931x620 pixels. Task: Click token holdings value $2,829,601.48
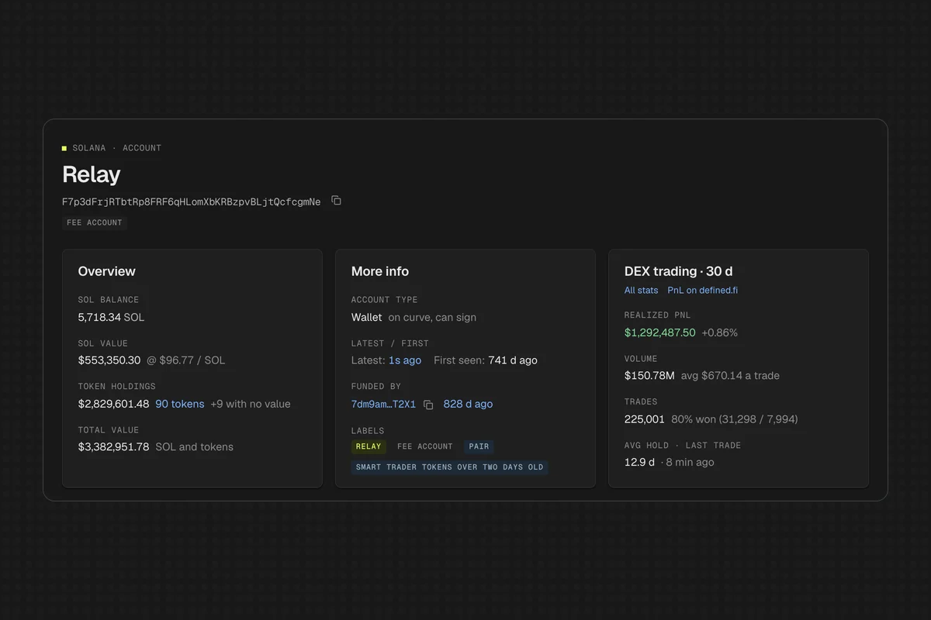(x=113, y=404)
